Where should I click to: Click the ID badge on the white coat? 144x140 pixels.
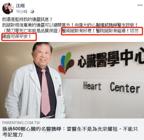60,91
